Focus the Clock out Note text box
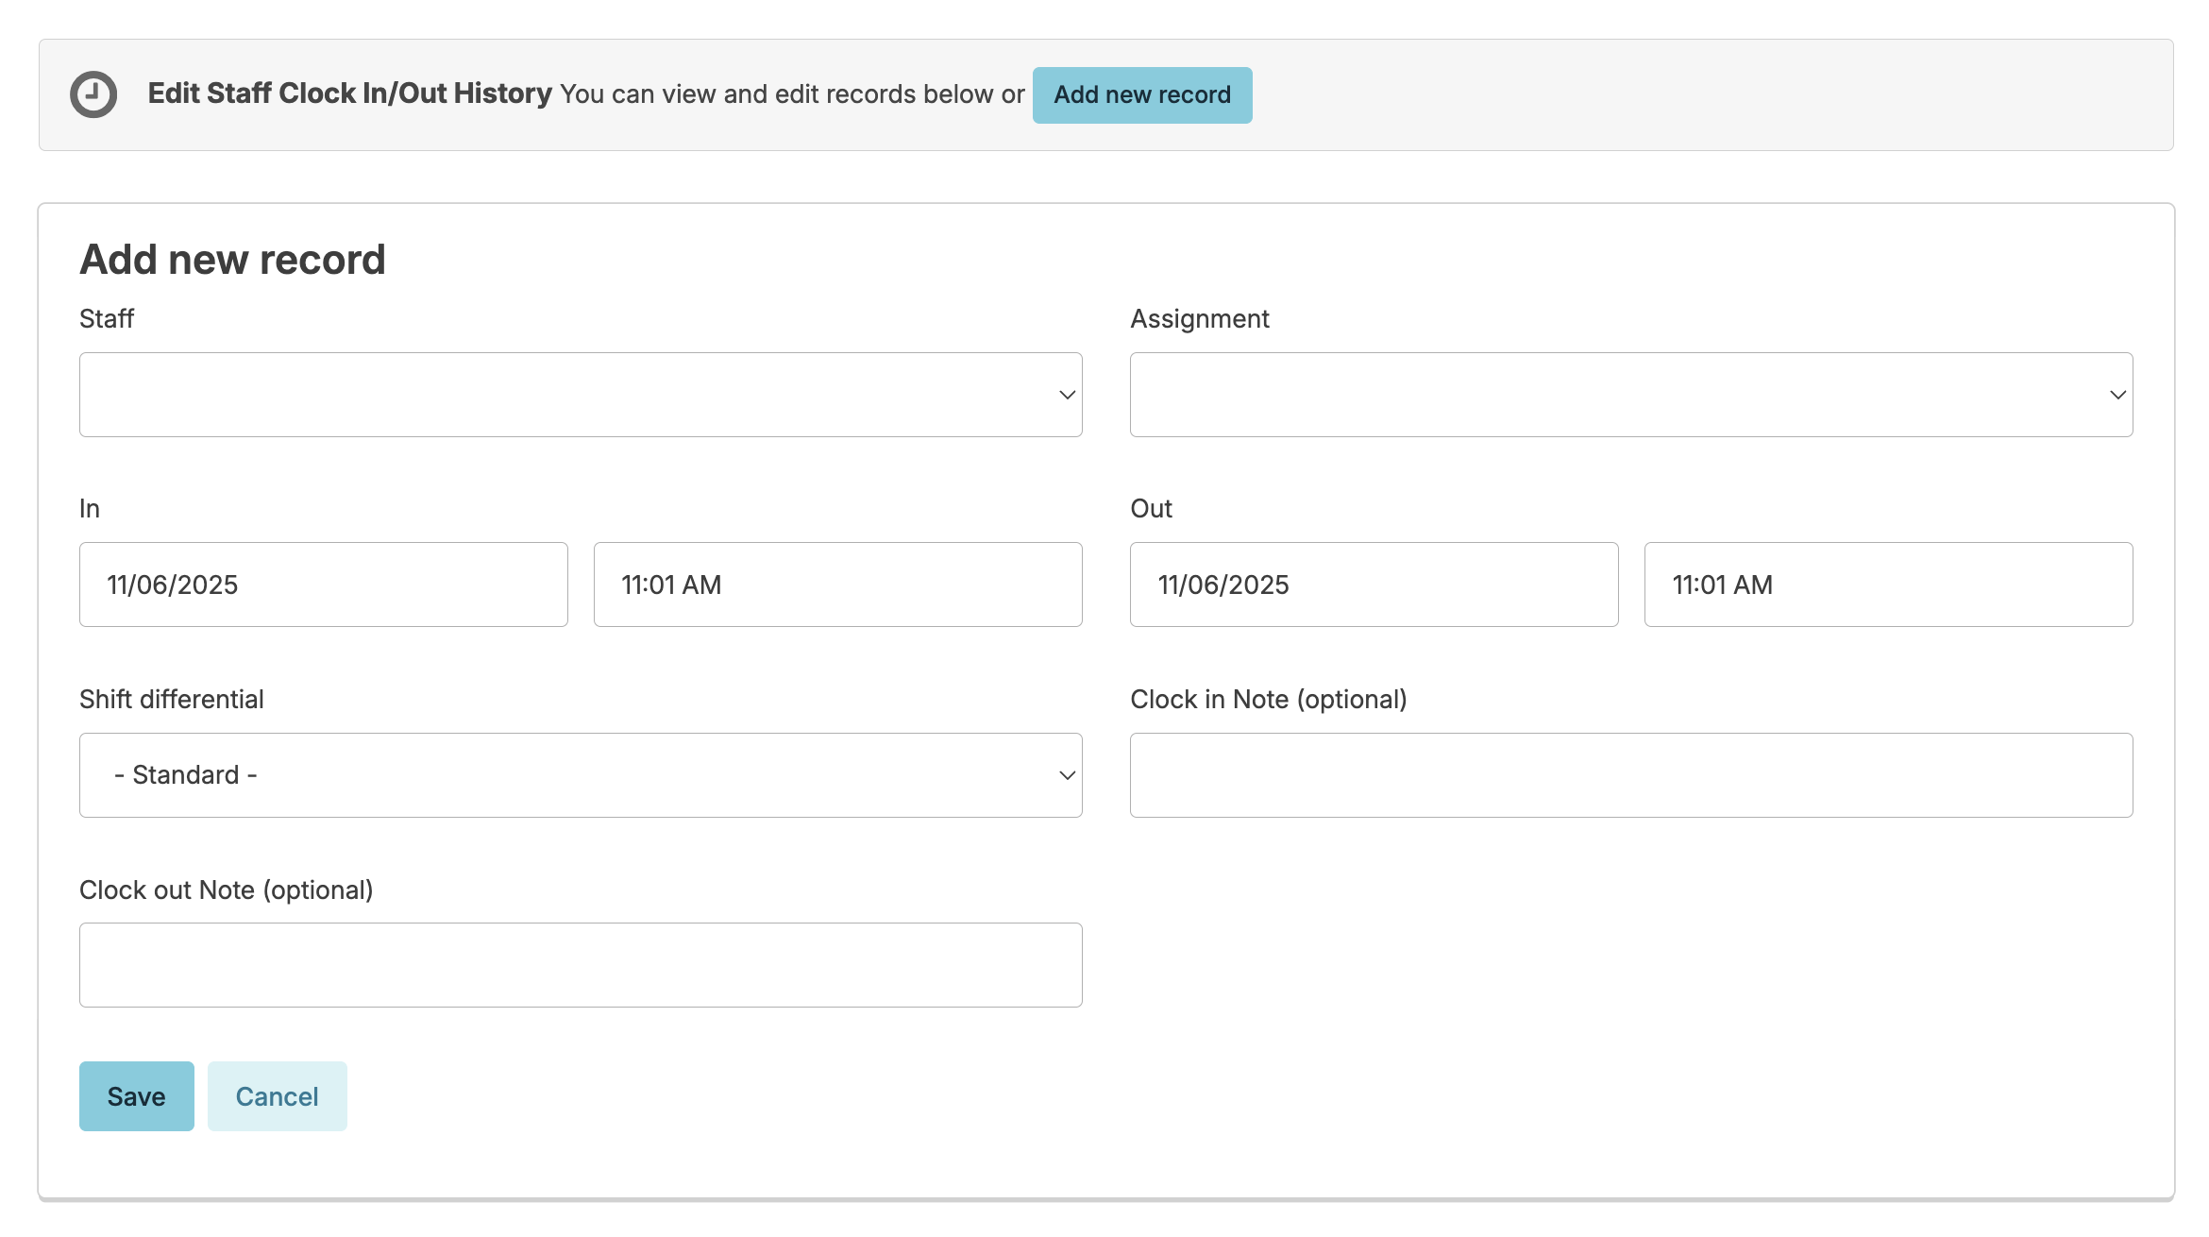Image resolution: width=2209 pixels, height=1237 pixels. 580,965
